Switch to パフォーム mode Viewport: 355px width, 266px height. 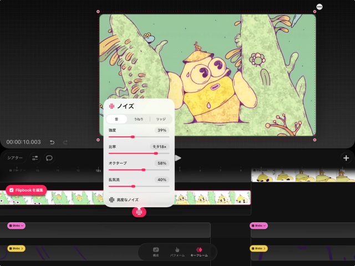tap(177, 252)
